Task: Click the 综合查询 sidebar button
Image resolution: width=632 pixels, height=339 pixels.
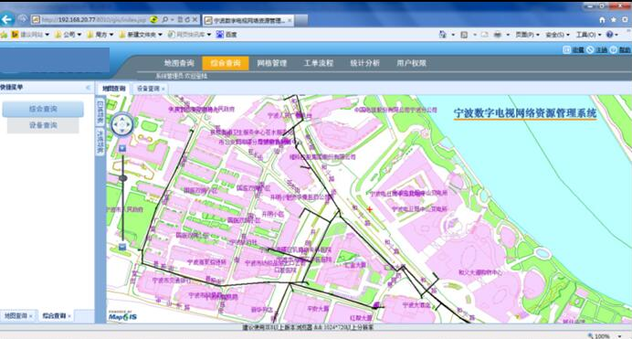Action: click(43, 109)
